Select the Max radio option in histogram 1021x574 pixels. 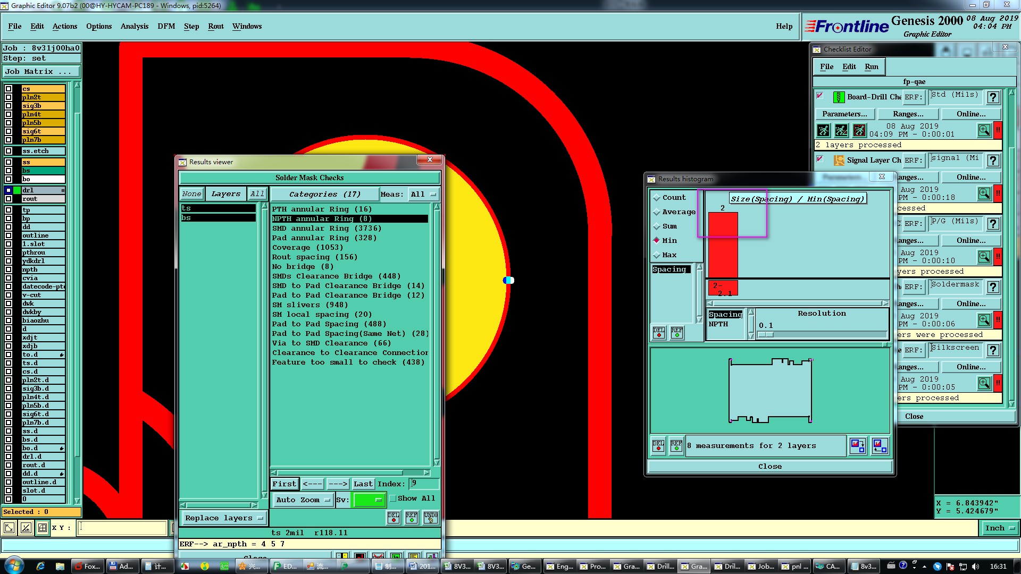[x=657, y=255]
